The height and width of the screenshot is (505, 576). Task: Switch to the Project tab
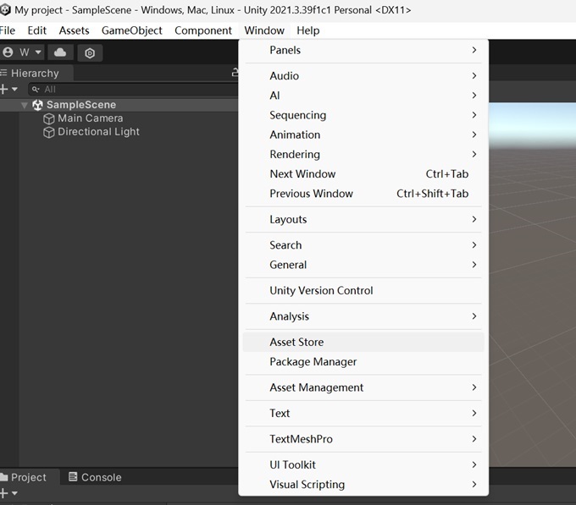pos(24,477)
